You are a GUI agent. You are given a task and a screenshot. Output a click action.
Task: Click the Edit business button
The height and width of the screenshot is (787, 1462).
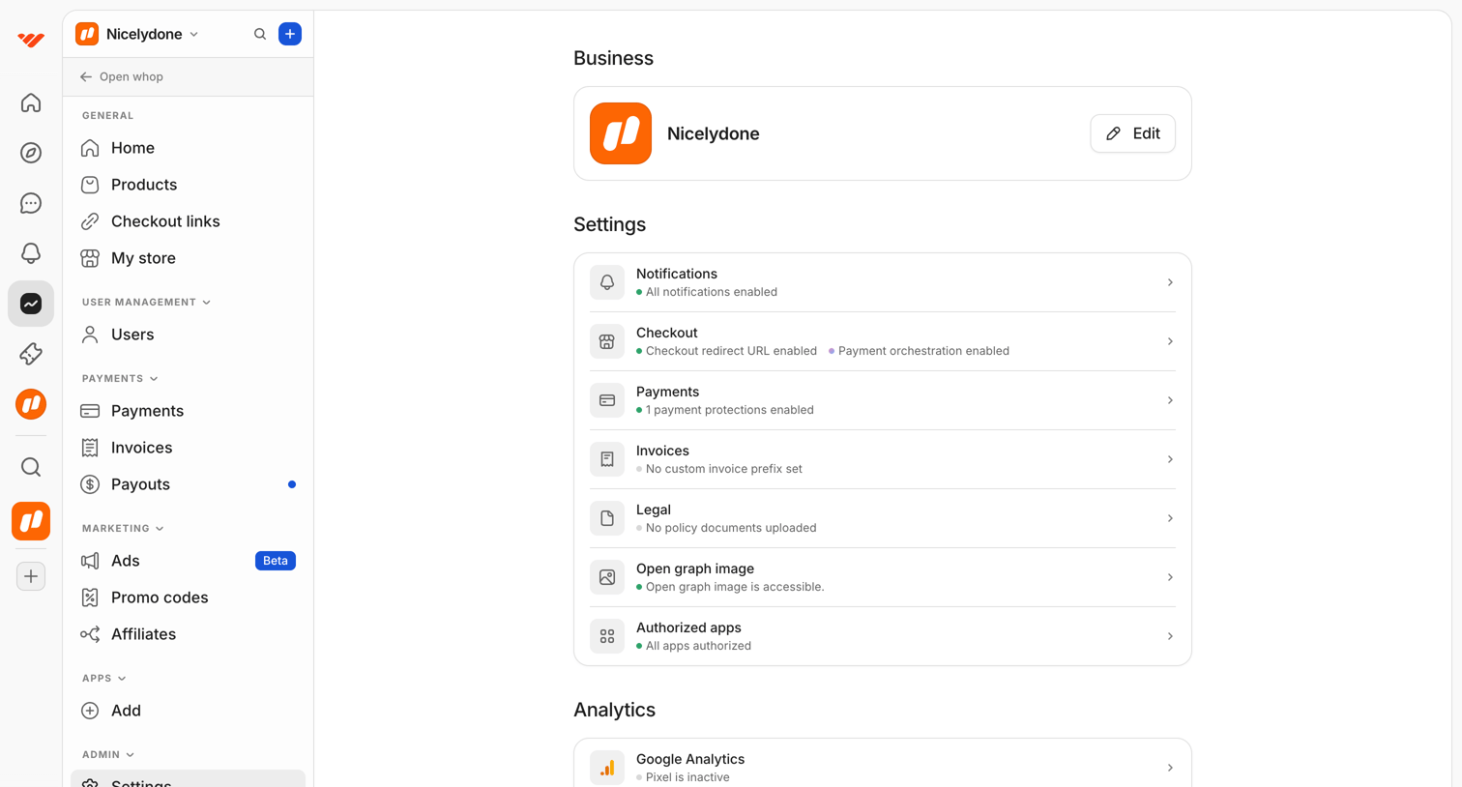[1132, 133]
